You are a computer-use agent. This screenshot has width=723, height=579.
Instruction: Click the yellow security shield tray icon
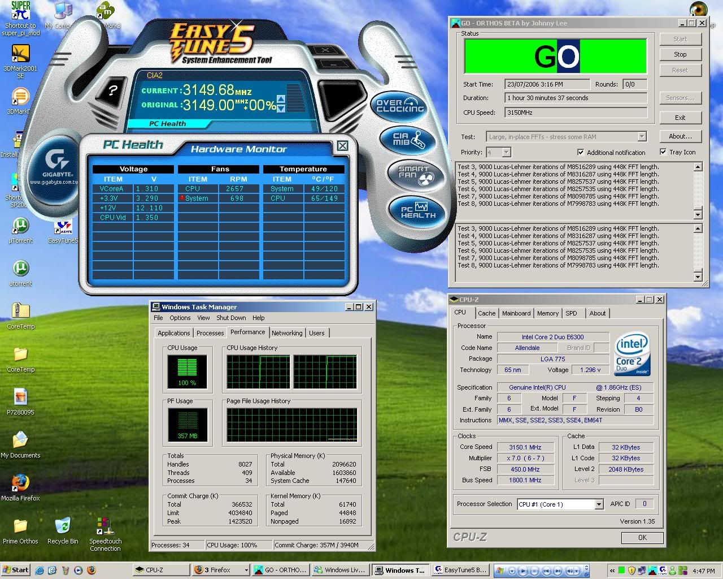tap(631, 571)
